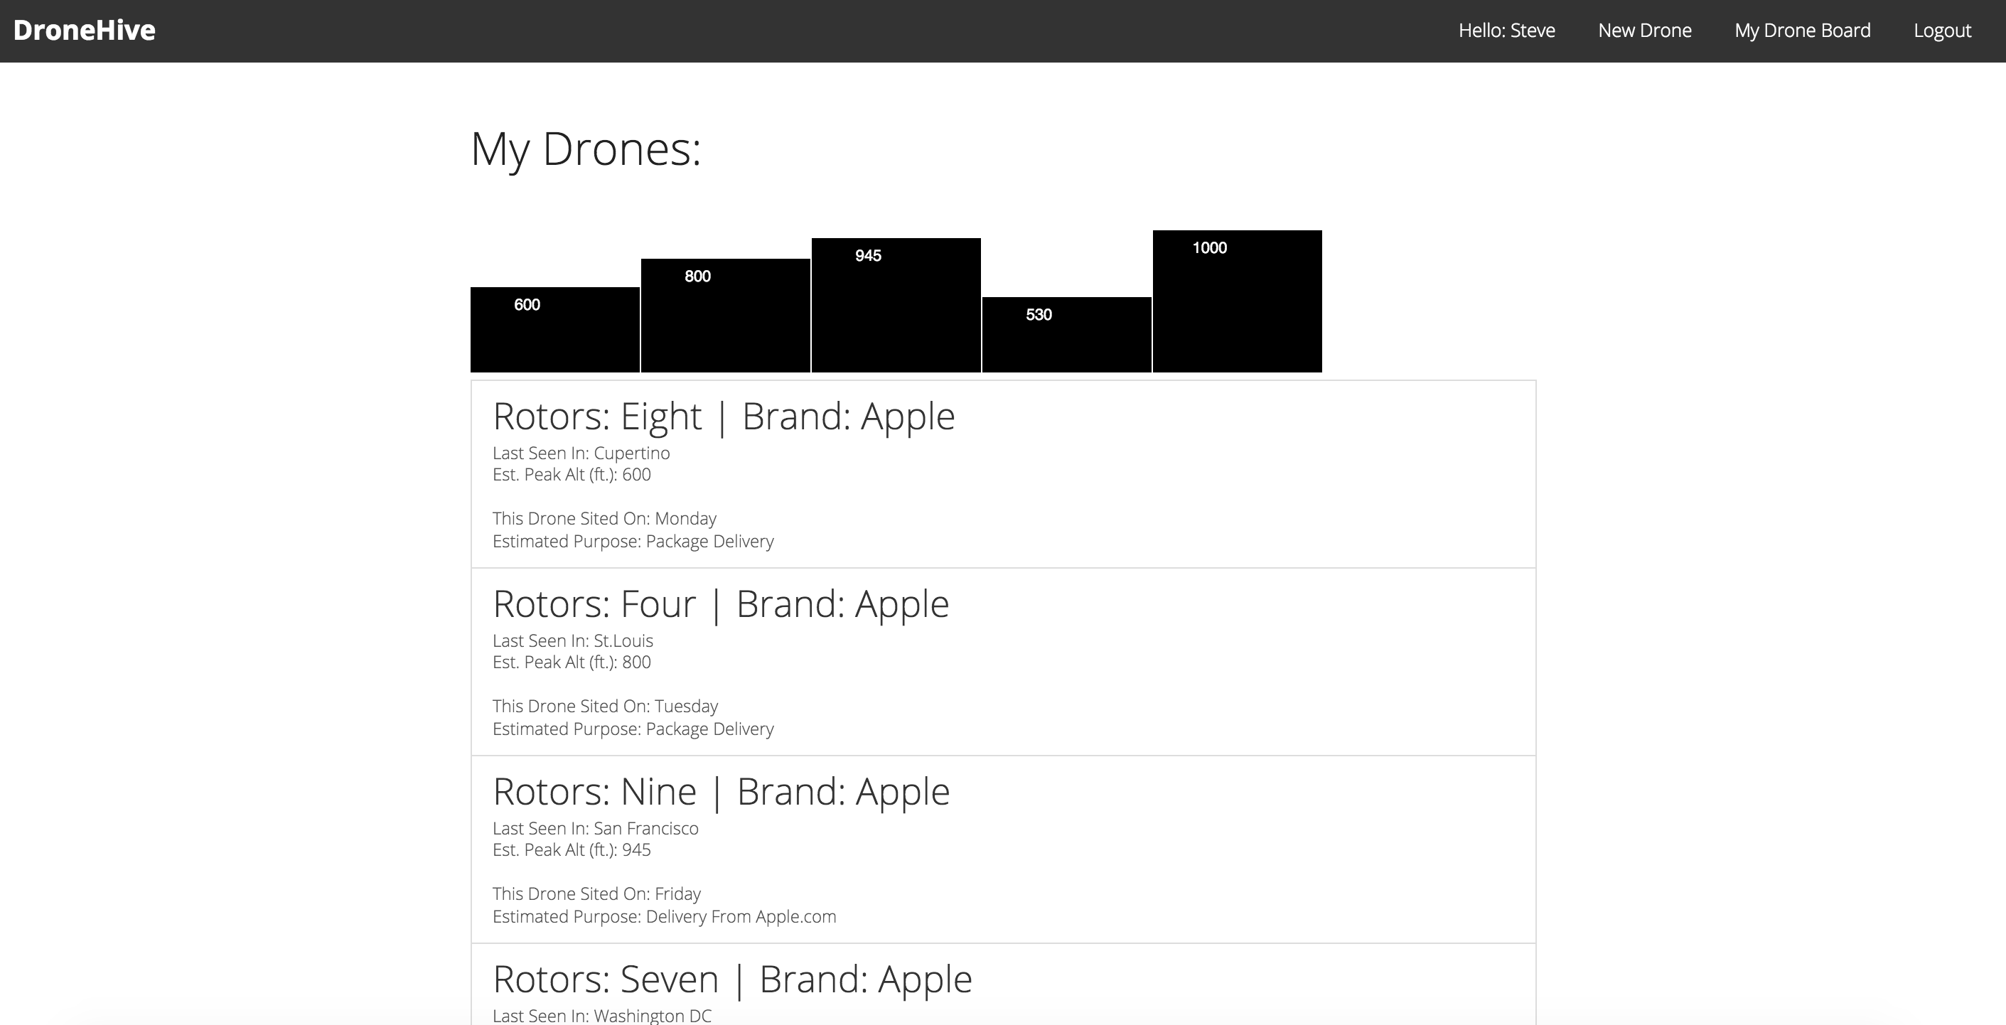Click Last Seen In: St.Louis text

coord(572,641)
